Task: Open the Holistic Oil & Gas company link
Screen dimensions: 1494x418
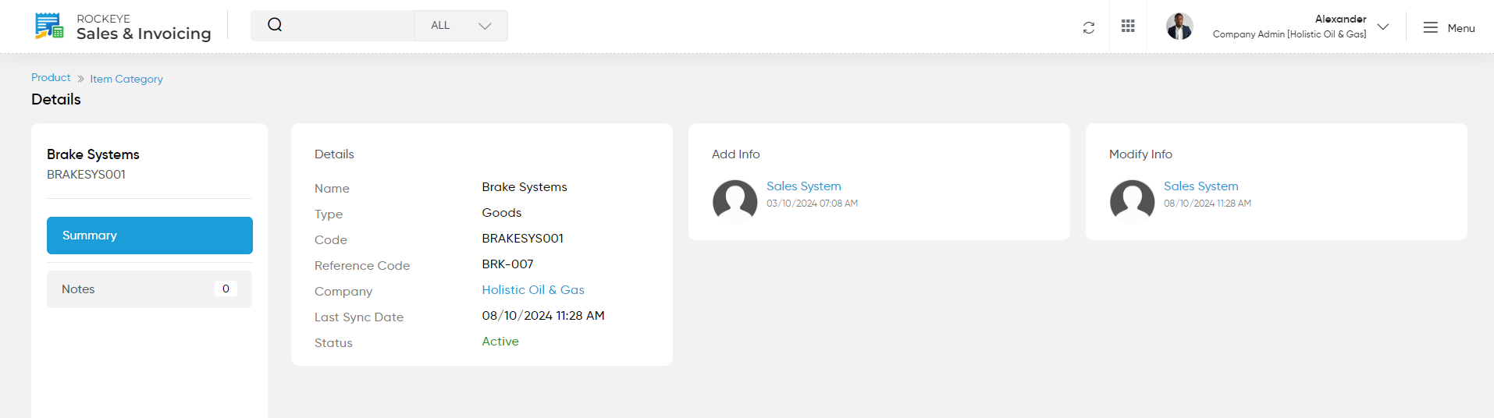Action: (x=533, y=290)
